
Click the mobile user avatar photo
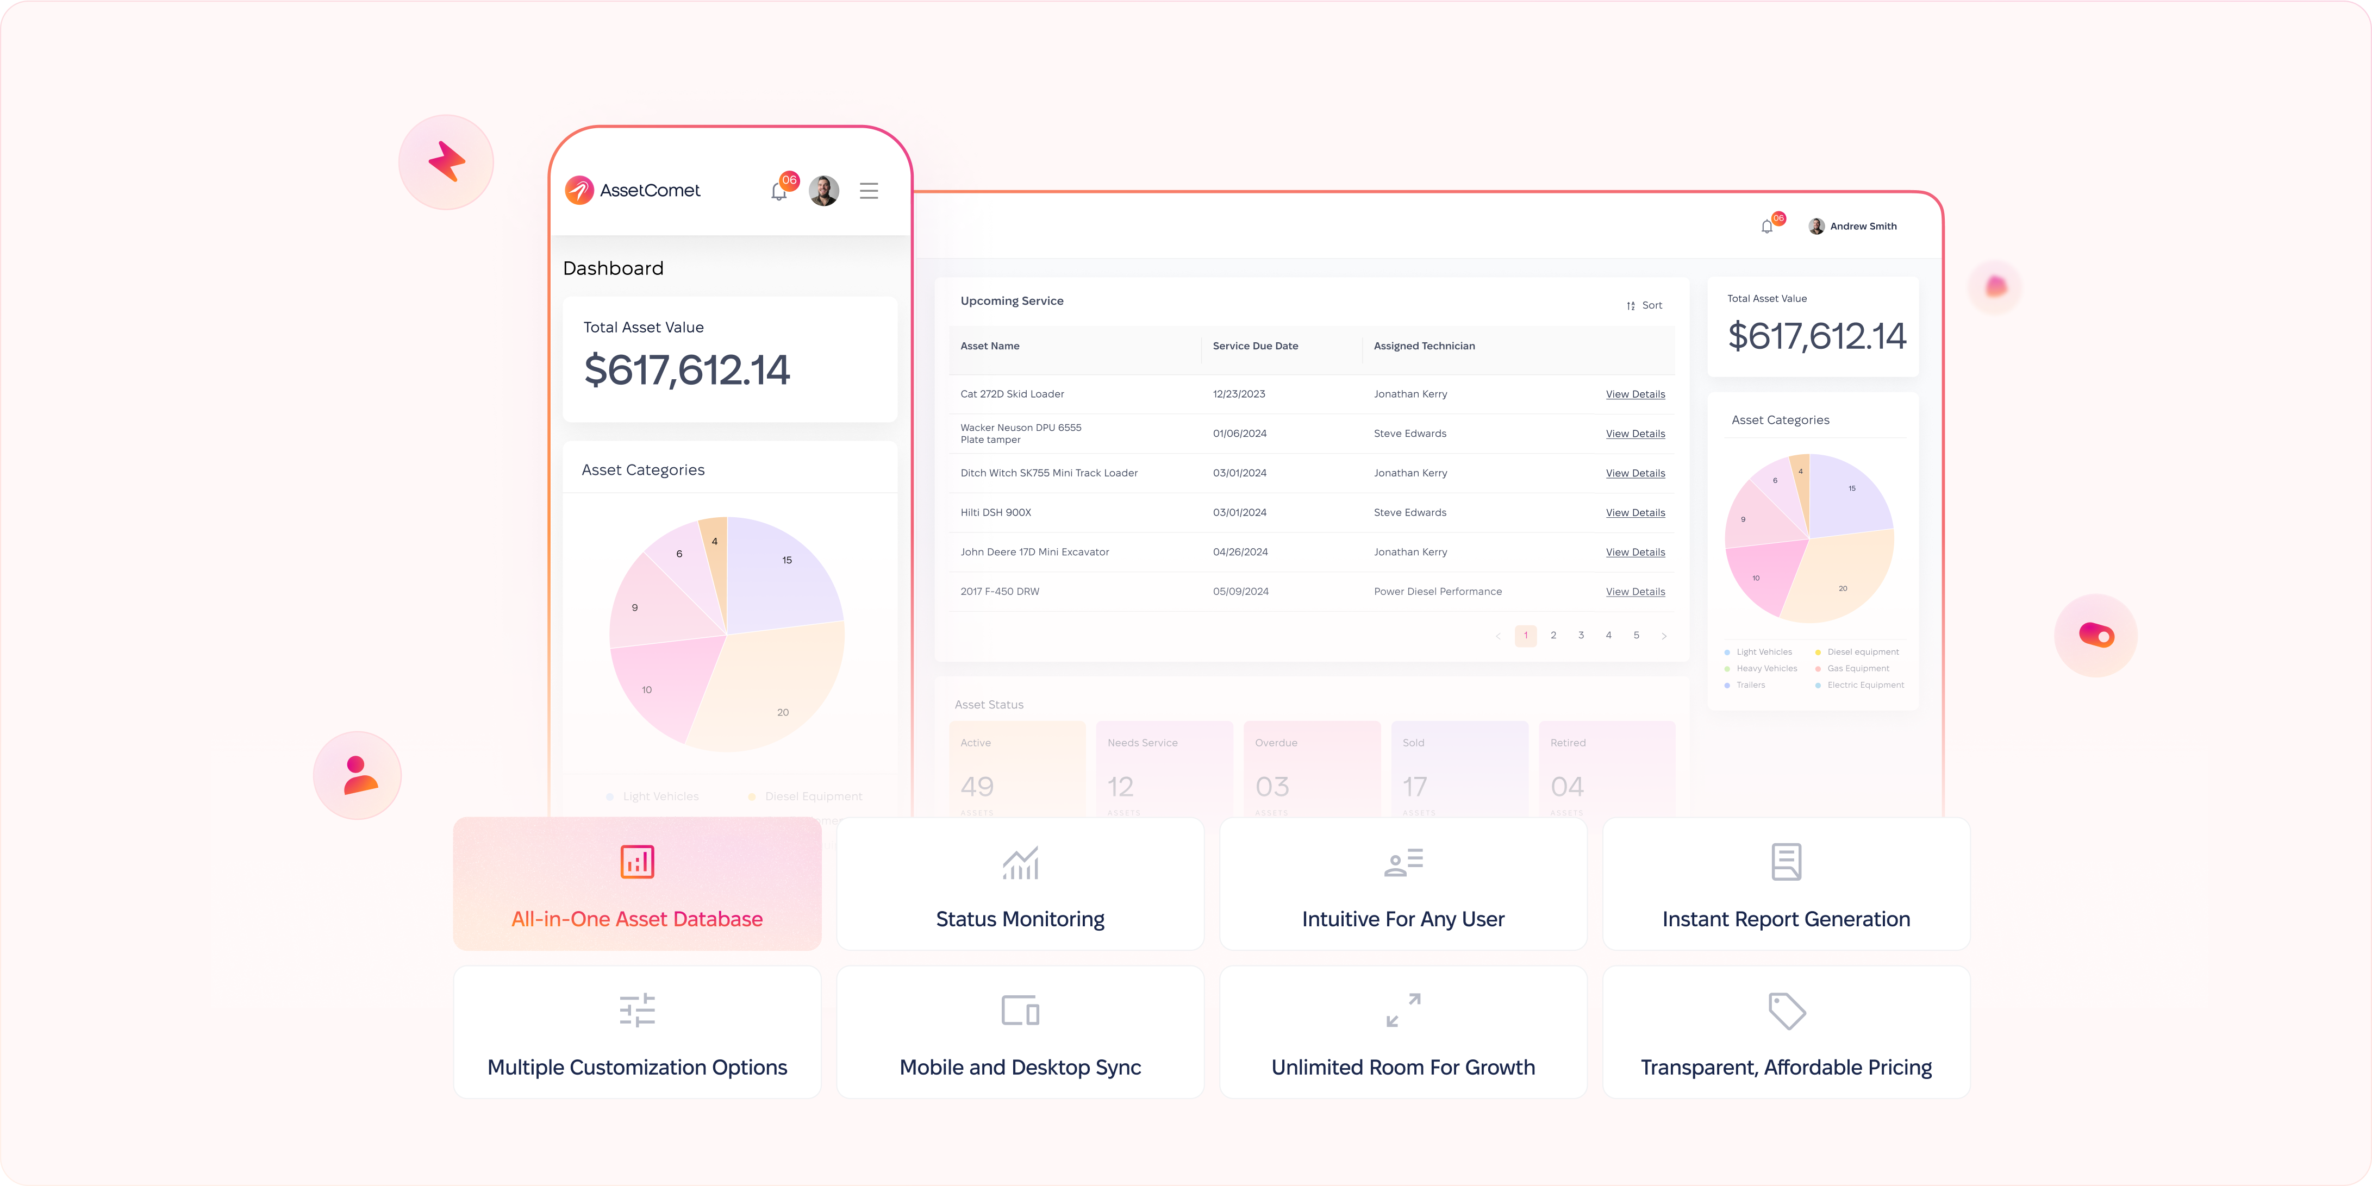click(x=823, y=191)
